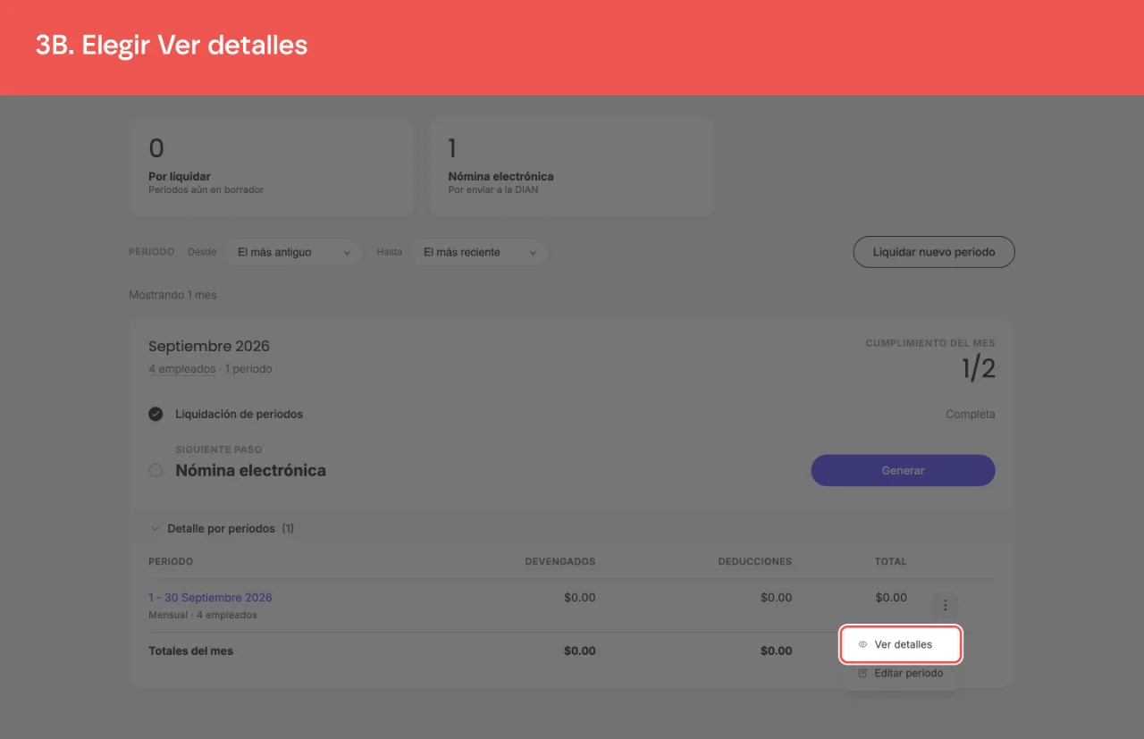Click the DEDUCCIONES column header
The height and width of the screenshot is (739, 1144).
(754, 562)
